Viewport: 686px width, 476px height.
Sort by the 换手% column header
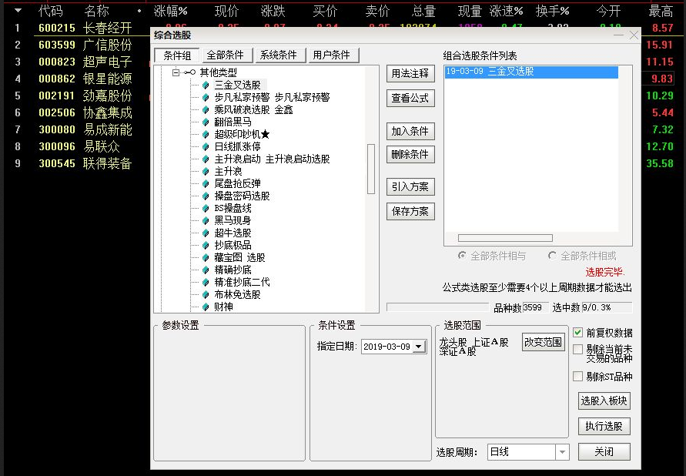coord(553,11)
